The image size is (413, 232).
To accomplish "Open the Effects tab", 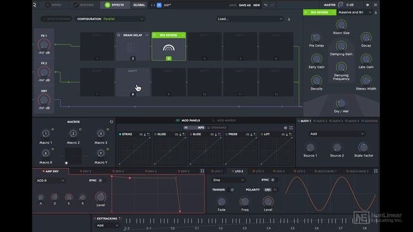I will (x=115, y=5).
